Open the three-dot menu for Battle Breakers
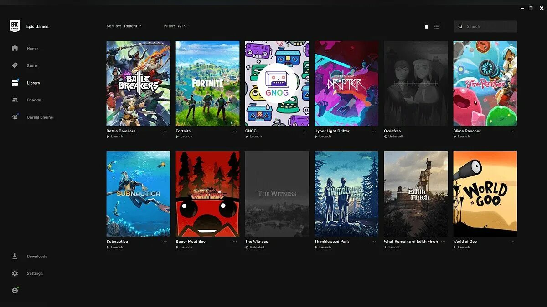547x307 pixels. pyautogui.click(x=165, y=131)
